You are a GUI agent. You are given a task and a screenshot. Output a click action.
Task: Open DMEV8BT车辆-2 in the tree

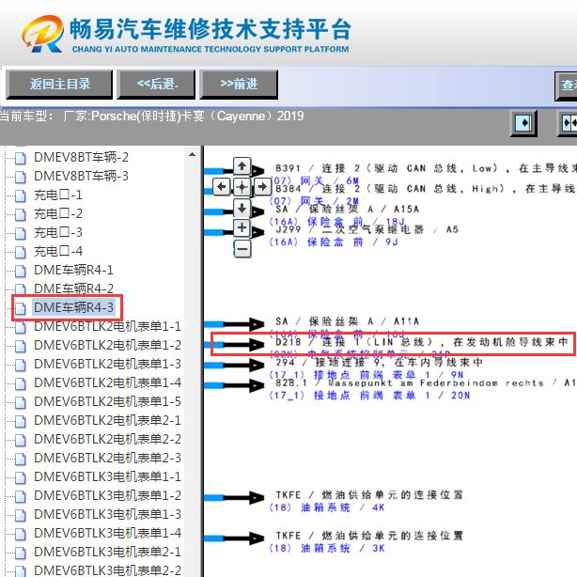pos(82,157)
